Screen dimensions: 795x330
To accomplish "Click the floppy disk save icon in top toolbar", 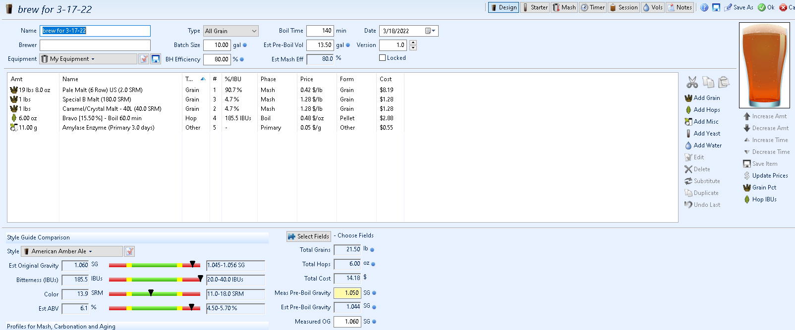I will coord(716,7).
